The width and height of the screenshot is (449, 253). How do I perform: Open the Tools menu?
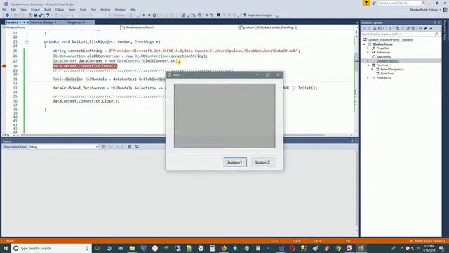coord(83,9)
